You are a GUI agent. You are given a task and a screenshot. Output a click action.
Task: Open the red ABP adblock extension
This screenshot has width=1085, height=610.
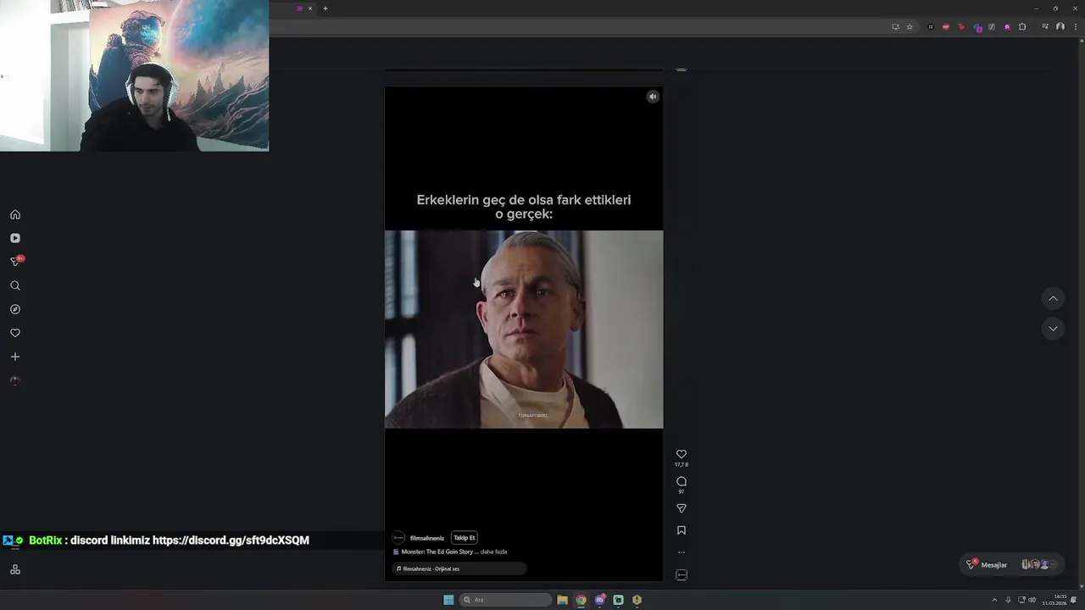pos(946,27)
